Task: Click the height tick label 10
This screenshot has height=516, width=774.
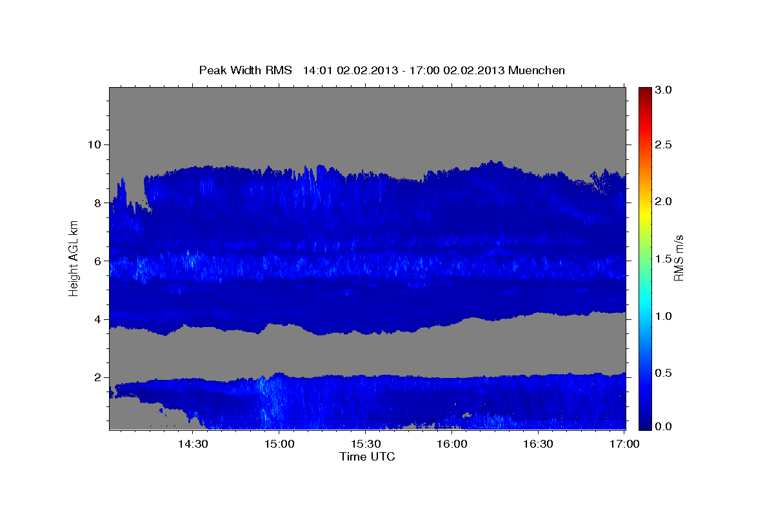Action: coord(96,144)
